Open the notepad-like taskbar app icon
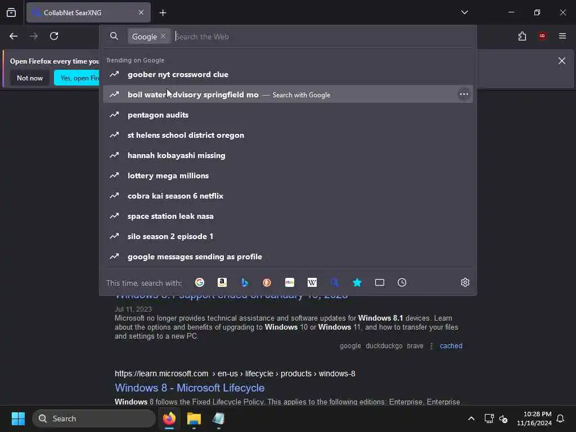 click(x=218, y=418)
